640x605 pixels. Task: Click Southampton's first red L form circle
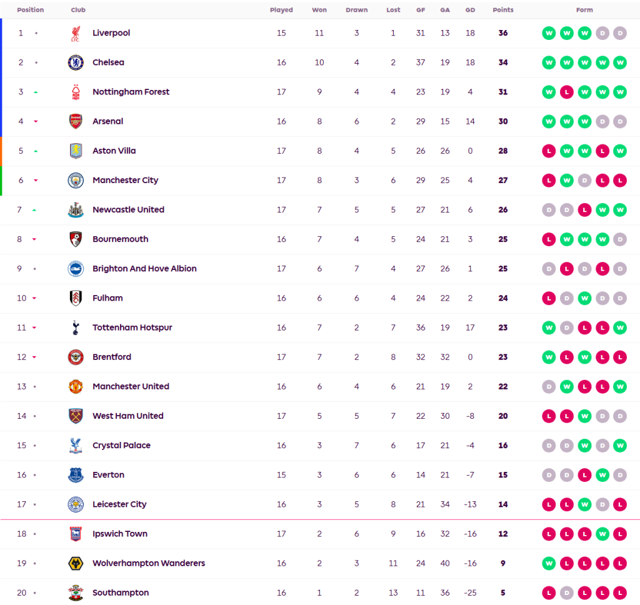549,592
